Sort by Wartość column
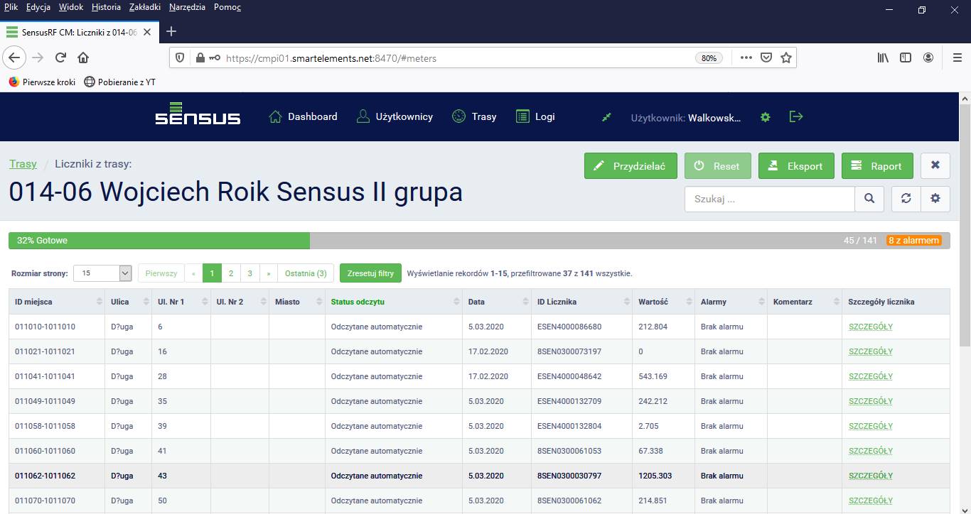 coord(663,302)
